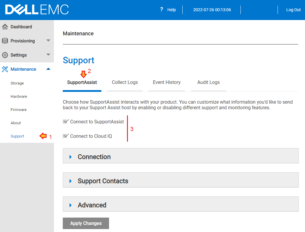
Task: Click the Apply Changes button
Action: 86,223
